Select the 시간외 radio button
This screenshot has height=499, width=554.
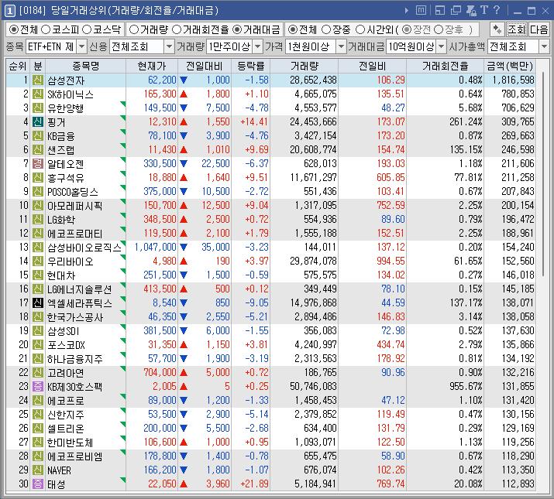click(x=360, y=29)
